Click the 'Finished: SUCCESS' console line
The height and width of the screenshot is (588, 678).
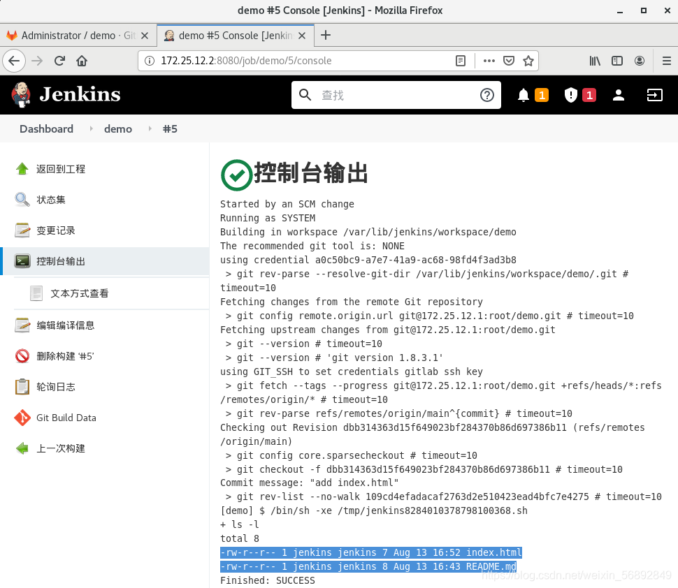pos(267,580)
